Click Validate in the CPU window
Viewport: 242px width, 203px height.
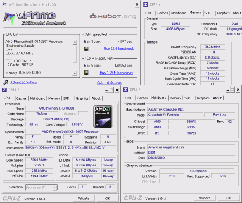click(83, 198)
